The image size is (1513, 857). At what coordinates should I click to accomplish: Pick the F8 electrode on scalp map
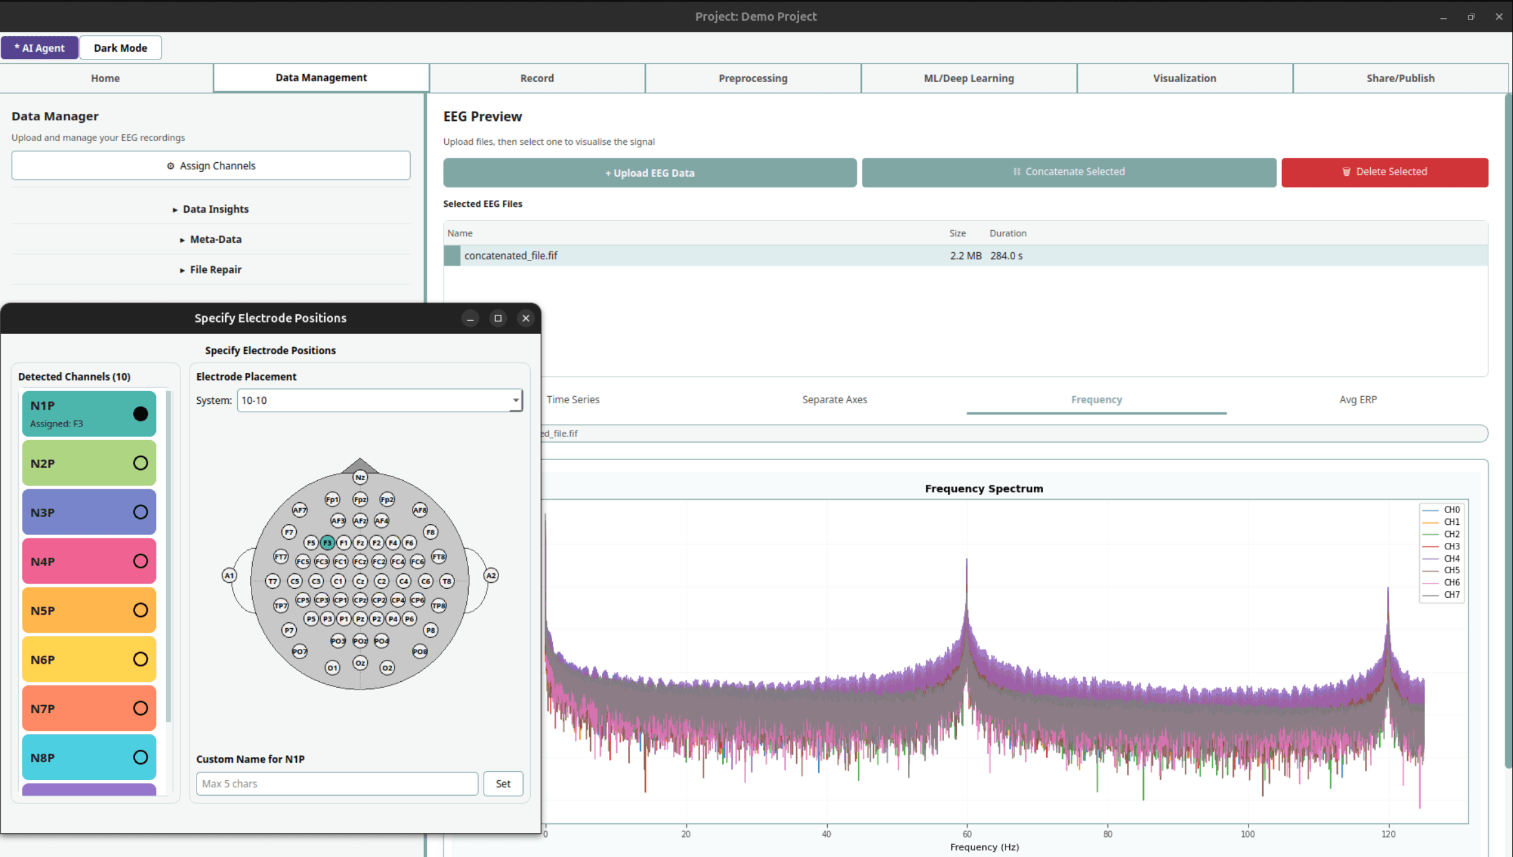pos(431,532)
